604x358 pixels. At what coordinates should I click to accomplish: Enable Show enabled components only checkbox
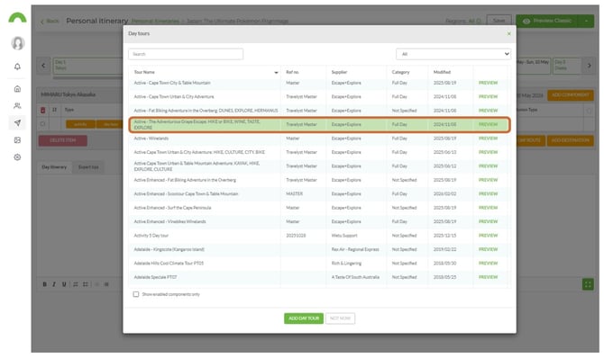click(136, 294)
